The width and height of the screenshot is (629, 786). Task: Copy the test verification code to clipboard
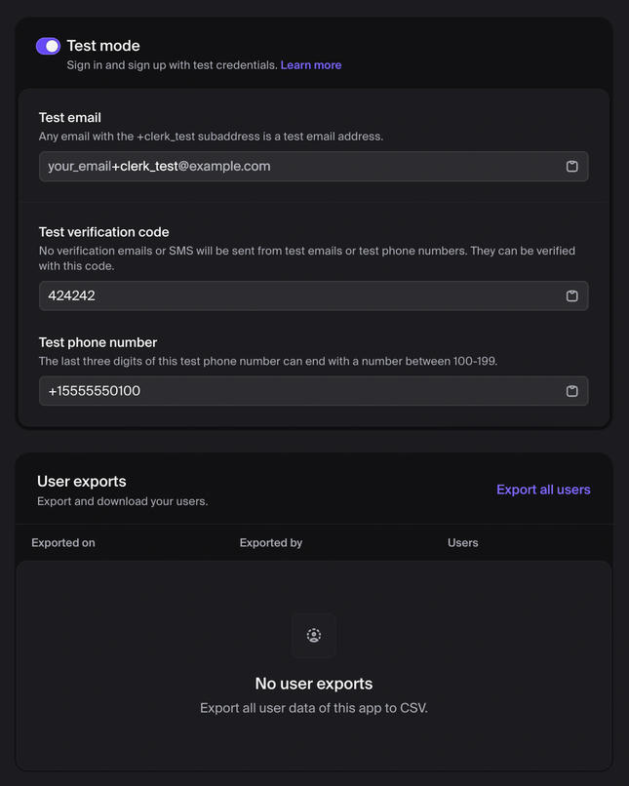[x=571, y=295]
